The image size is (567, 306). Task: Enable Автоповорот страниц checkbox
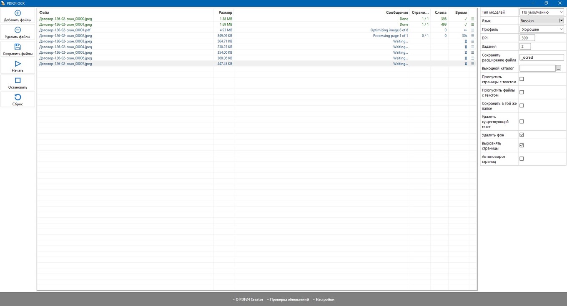pos(522,159)
